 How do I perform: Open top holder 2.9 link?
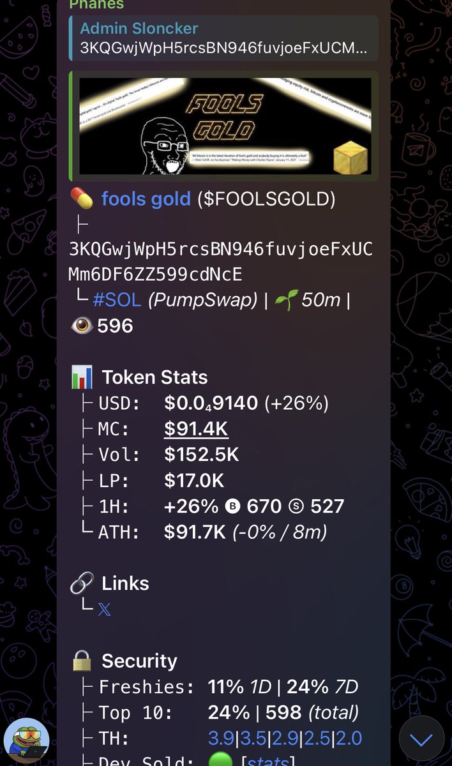click(x=285, y=739)
